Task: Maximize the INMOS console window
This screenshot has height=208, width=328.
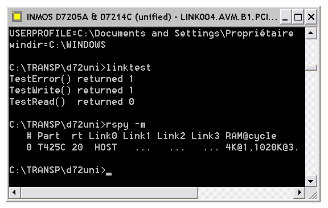Action: 298,17
